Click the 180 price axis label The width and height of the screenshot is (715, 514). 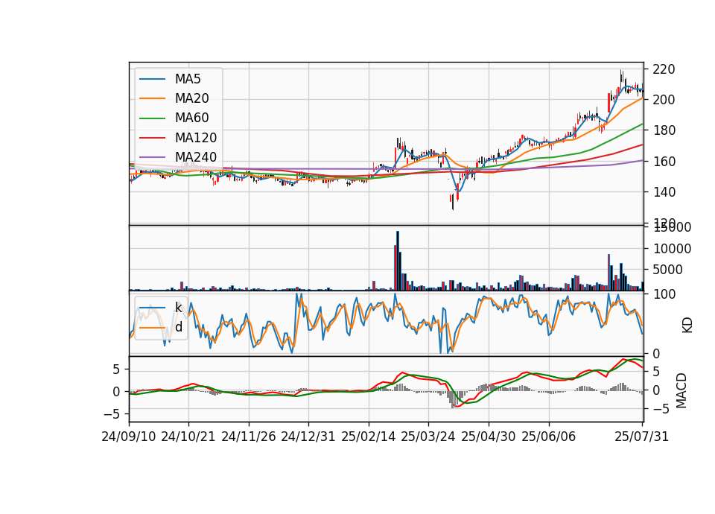coord(664,130)
